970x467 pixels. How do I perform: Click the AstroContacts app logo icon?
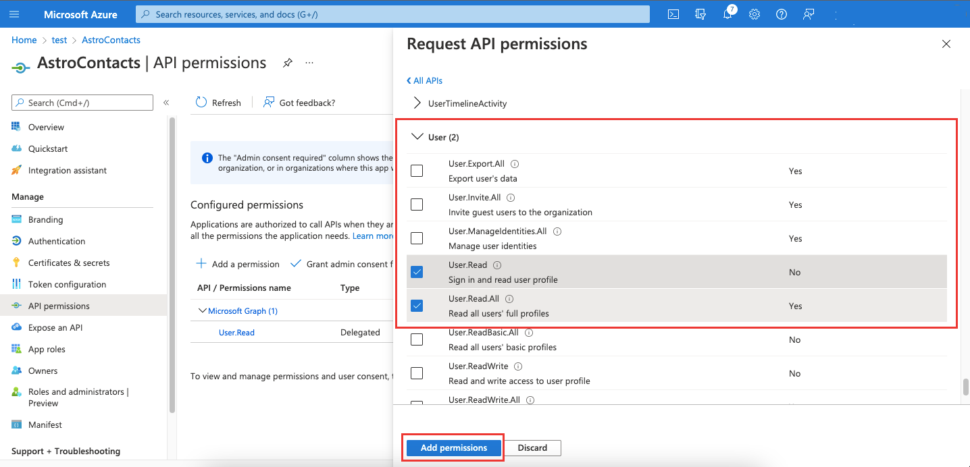pyautogui.click(x=21, y=66)
